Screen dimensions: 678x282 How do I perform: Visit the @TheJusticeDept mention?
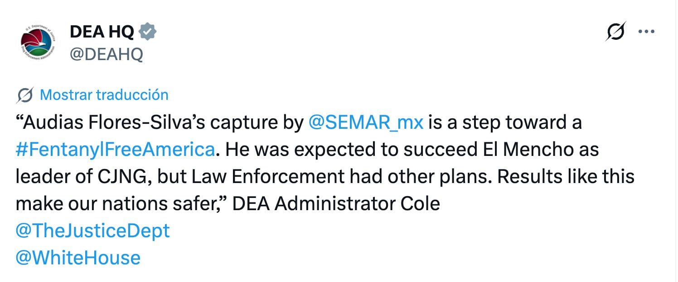[92, 231]
